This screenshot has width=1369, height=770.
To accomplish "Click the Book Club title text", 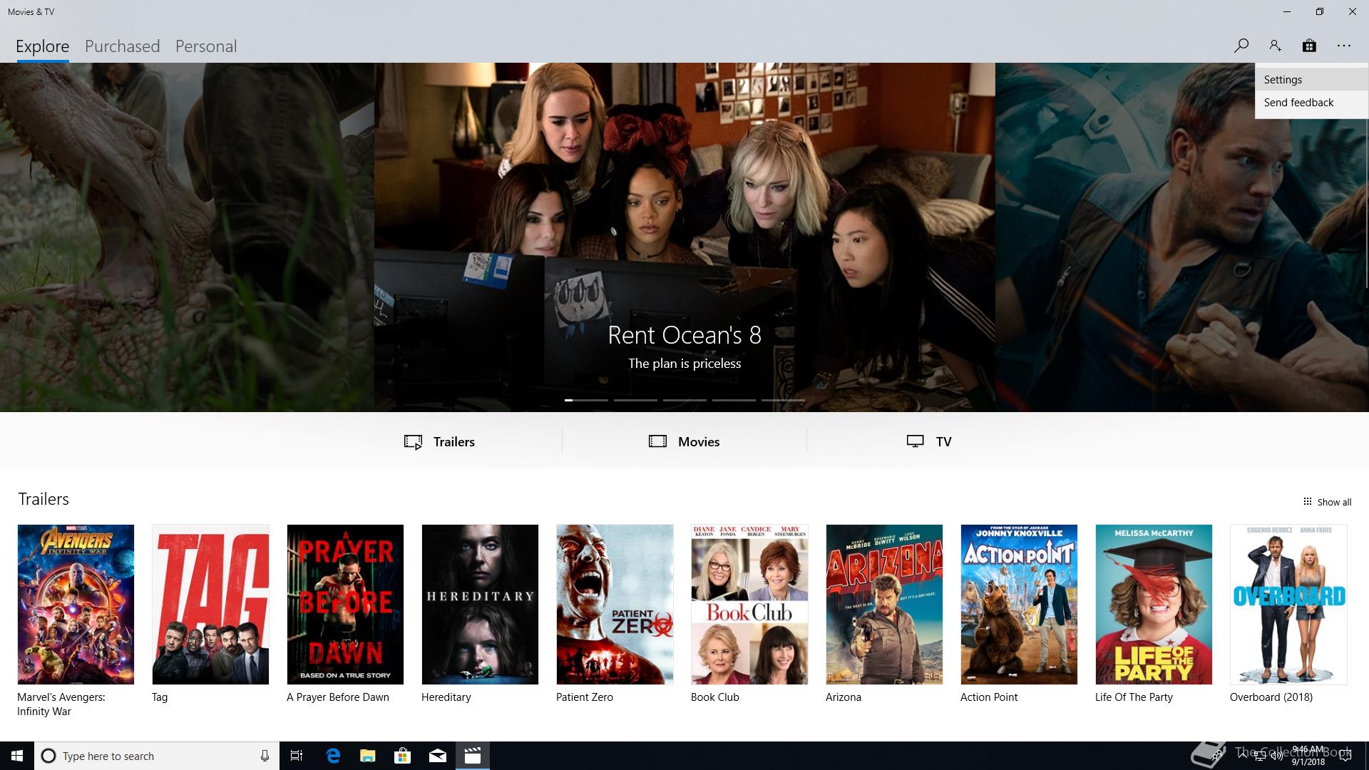I will (x=715, y=697).
